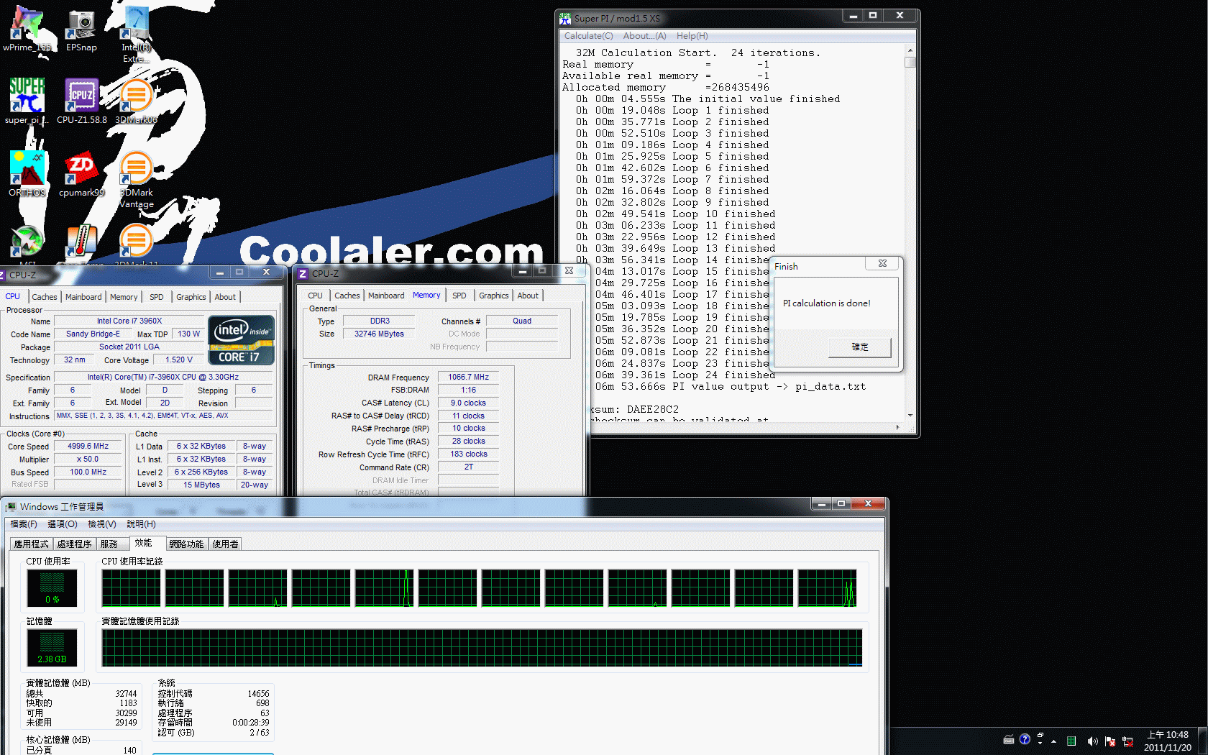Show hidden tray icons arrow

[x=1054, y=741]
